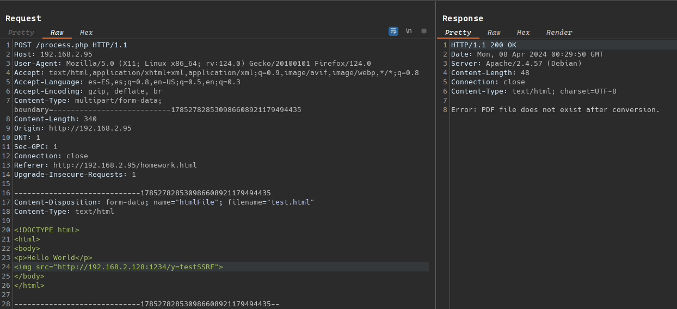Click the 'Content-Type: multipart/form-data;' line
The width and height of the screenshot is (677, 309).
[x=88, y=101]
